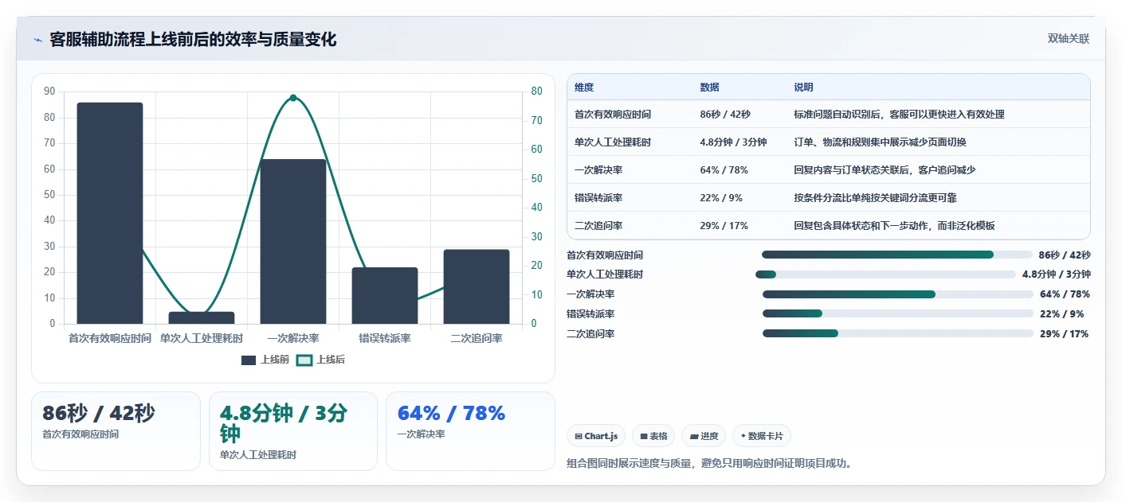
Task: Click table cell 二次追问率 in 维度 column
Action: (x=598, y=226)
